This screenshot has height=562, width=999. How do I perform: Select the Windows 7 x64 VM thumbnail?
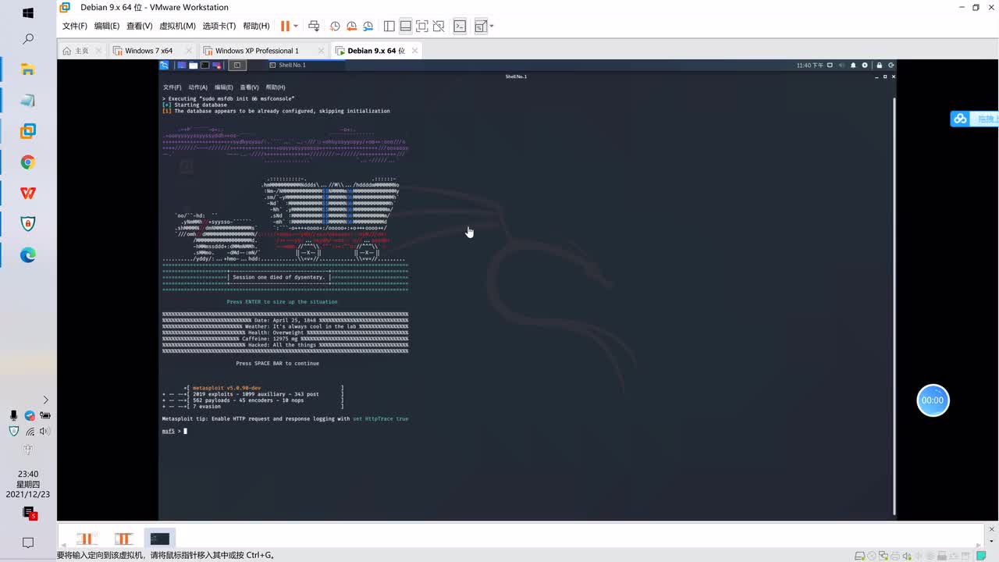pos(86,539)
